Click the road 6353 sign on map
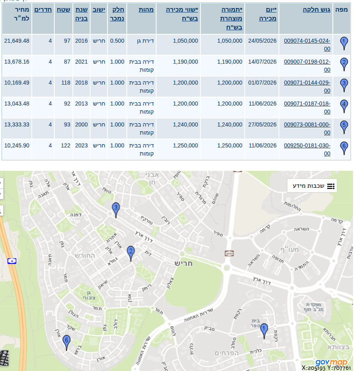The image size is (357, 371). coord(229,253)
